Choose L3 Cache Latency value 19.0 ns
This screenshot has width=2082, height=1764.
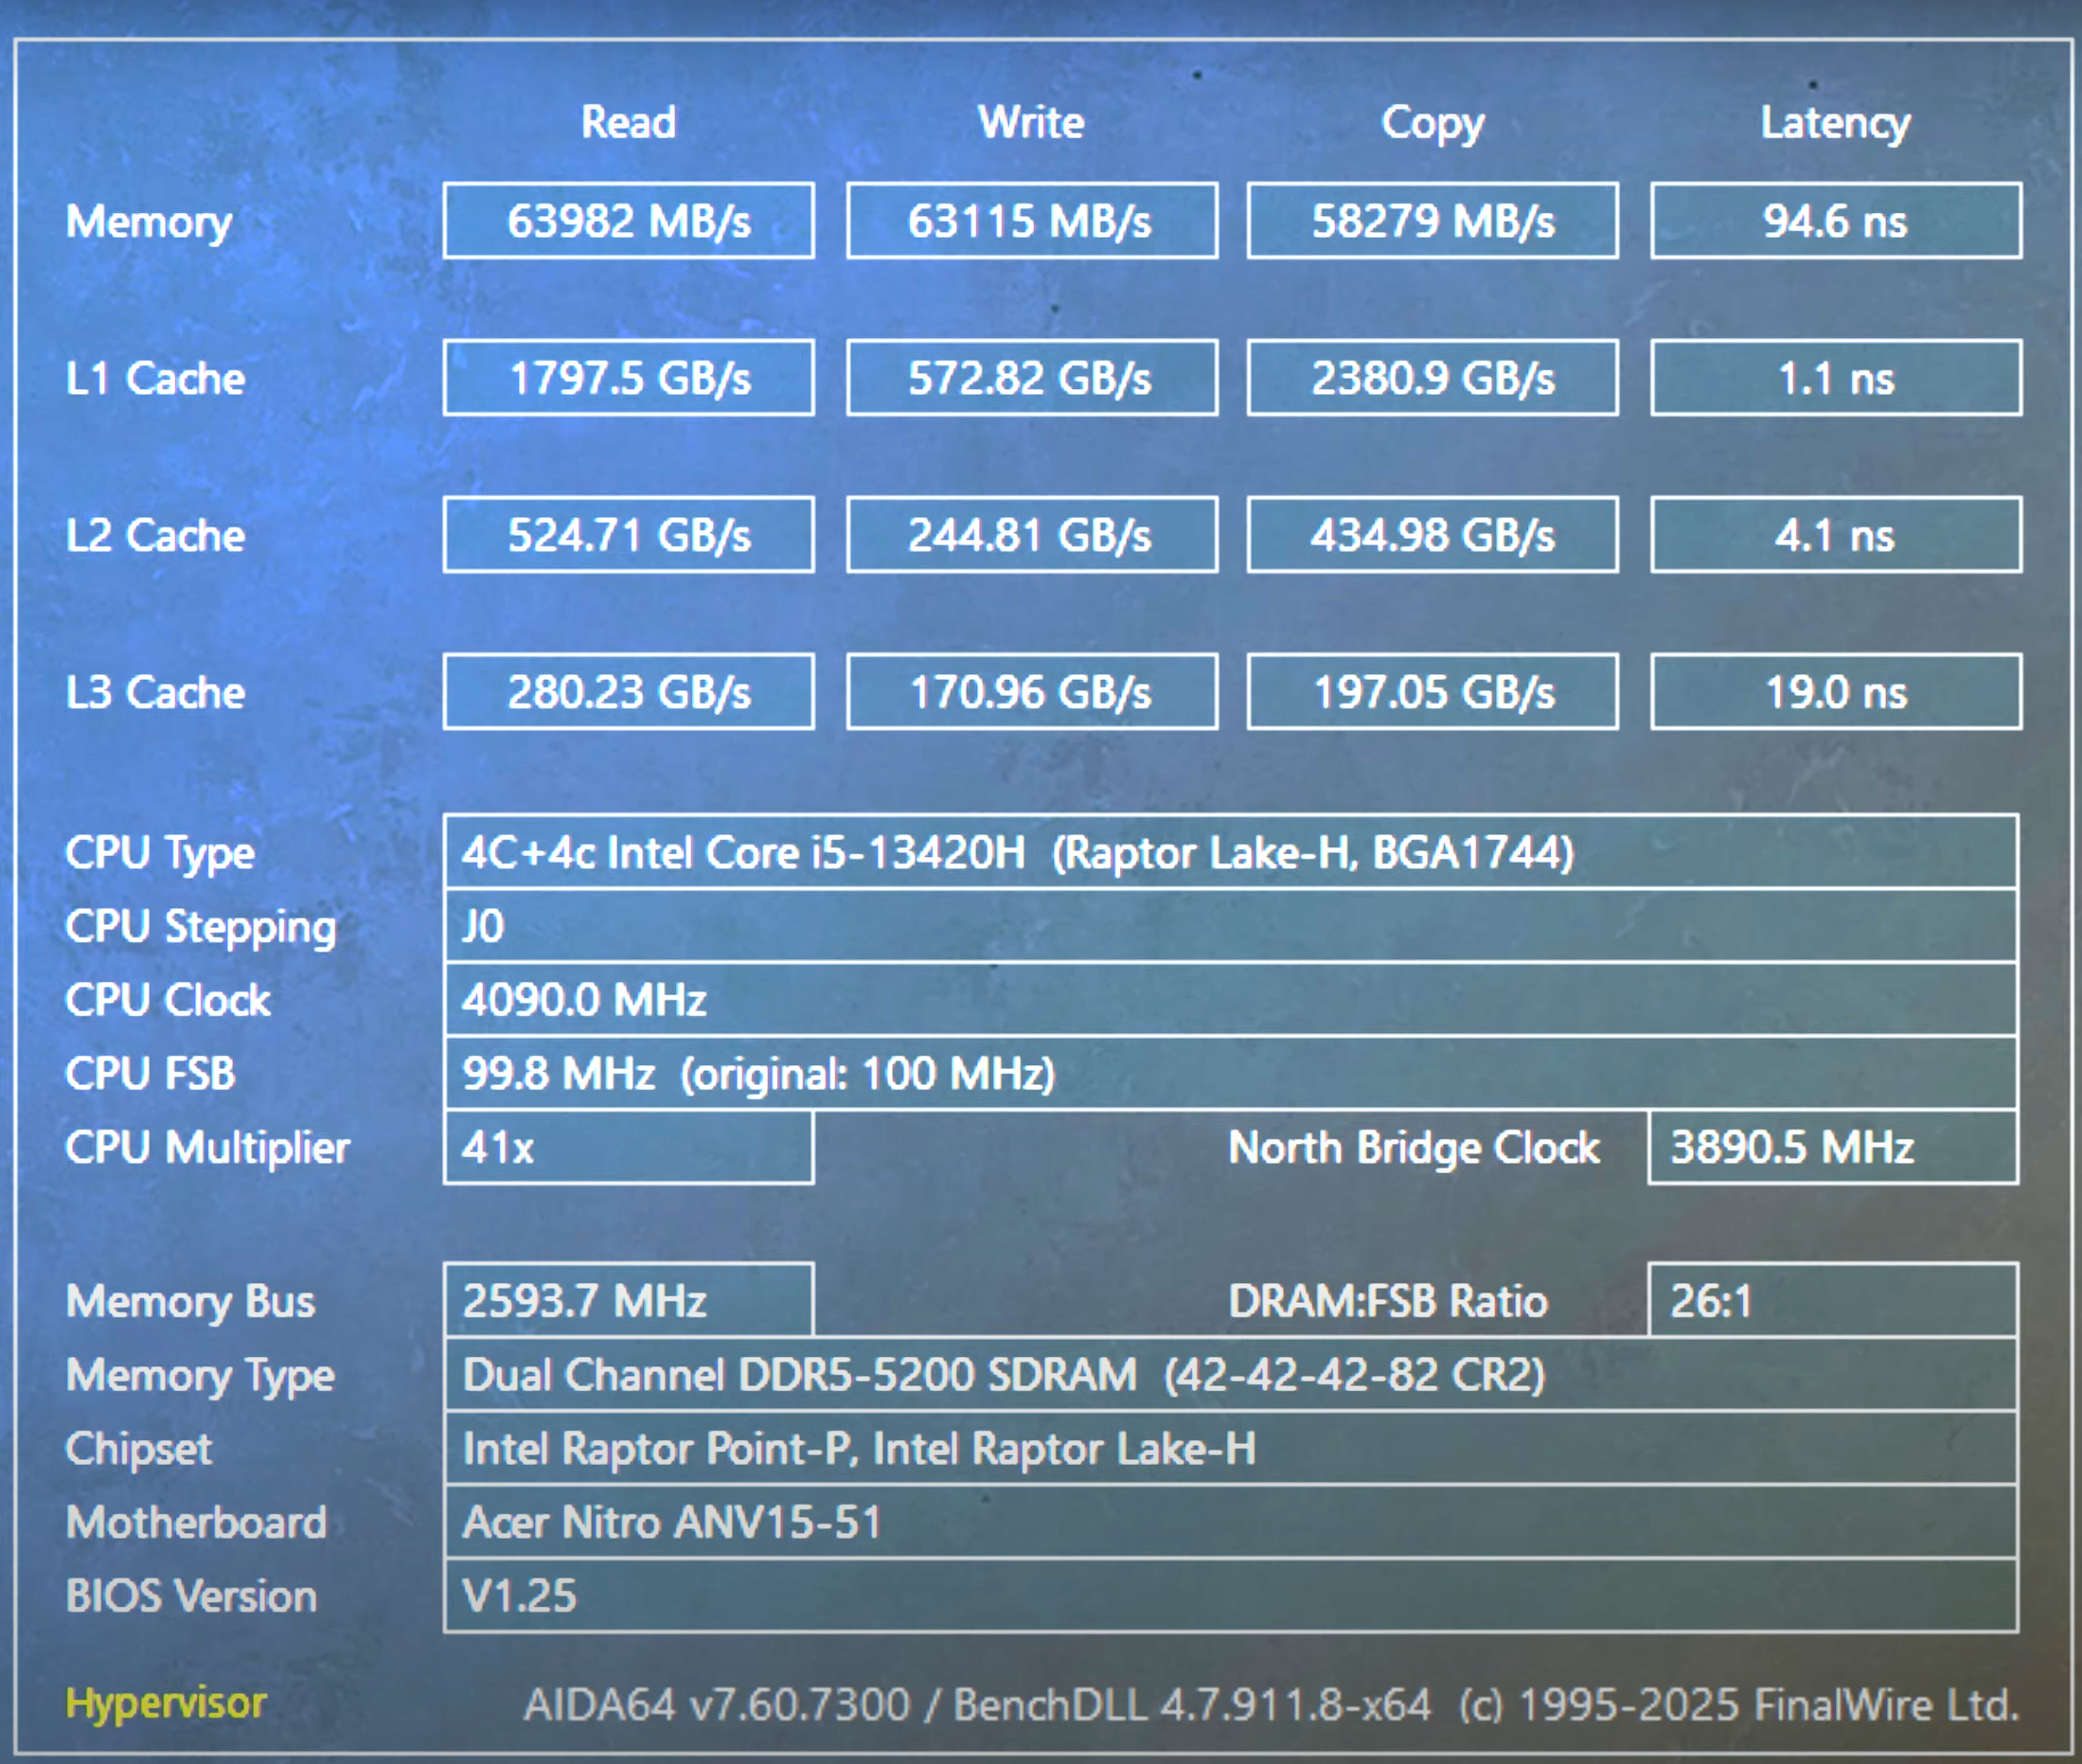click(1835, 692)
